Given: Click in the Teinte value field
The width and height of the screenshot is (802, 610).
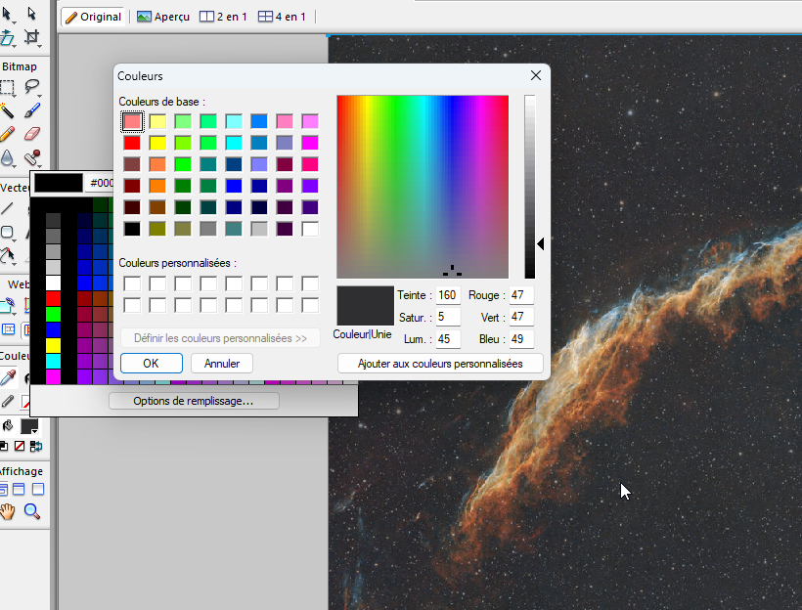Looking at the screenshot, I should pyautogui.click(x=448, y=295).
